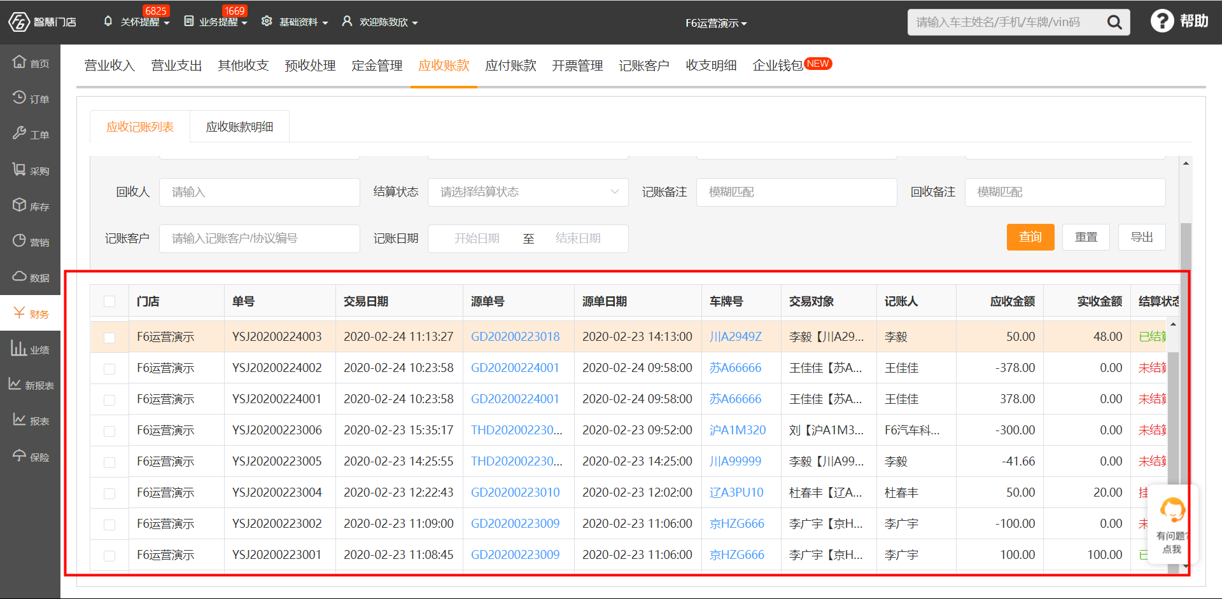The image size is (1222, 599).
Task: Open plate number link 沪A1M320
Action: point(738,430)
